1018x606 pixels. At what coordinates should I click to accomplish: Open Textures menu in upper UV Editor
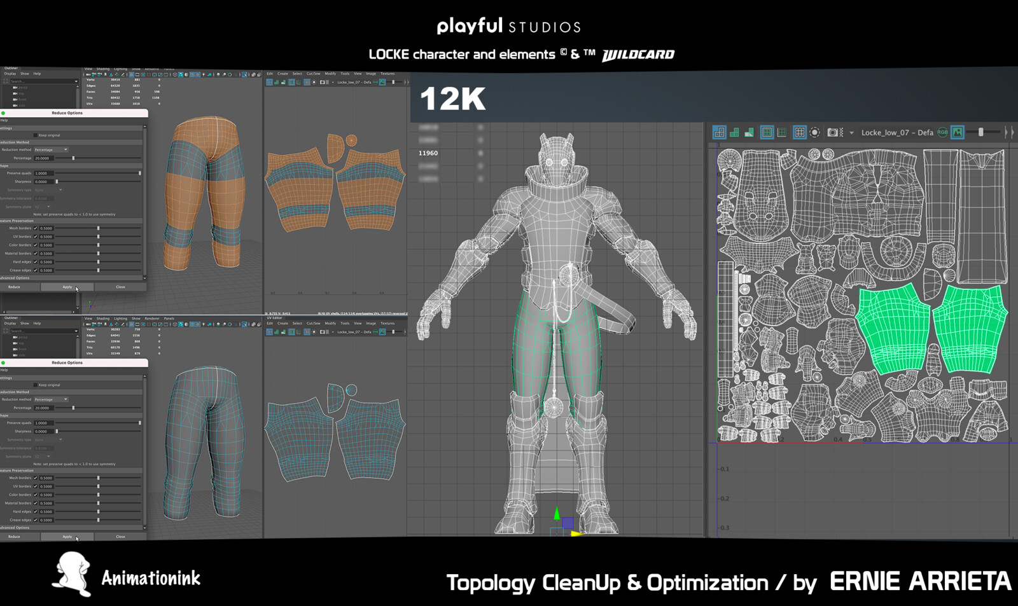(387, 74)
